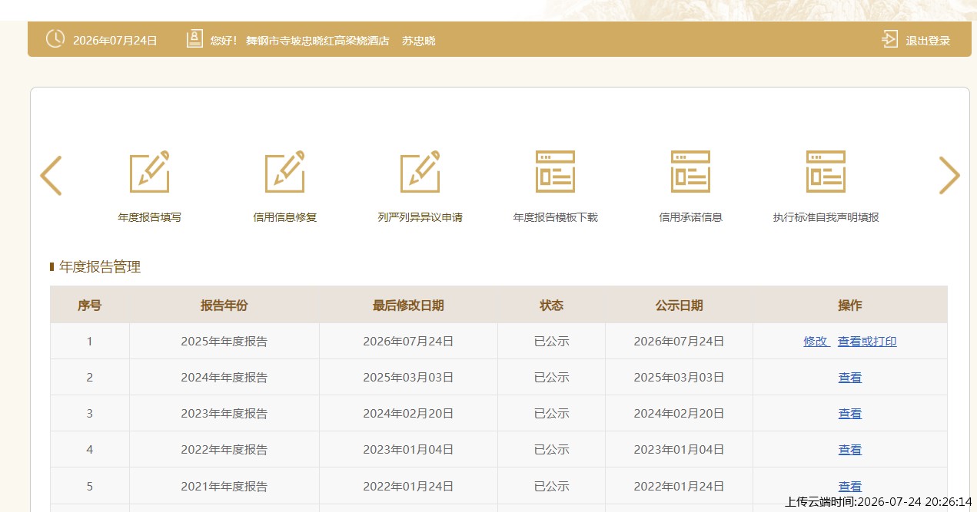Click 查看 for the 2022年年度报告 row
977x512 pixels.
tap(850, 450)
